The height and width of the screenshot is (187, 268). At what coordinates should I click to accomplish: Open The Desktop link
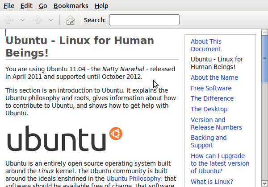coord(209,109)
